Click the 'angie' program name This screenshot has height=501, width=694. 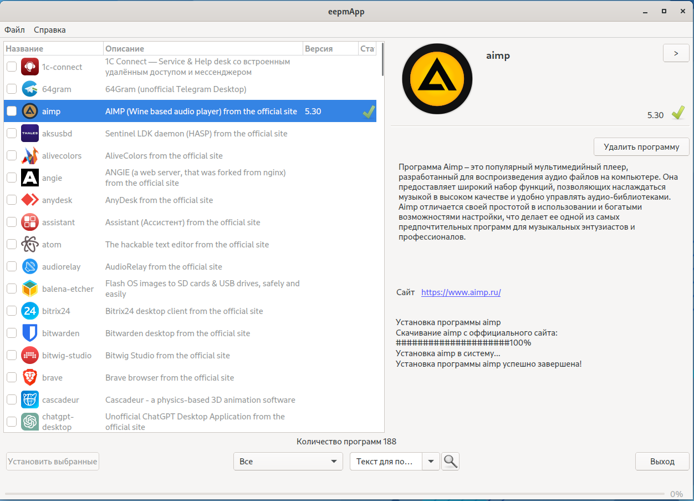(52, 178)
